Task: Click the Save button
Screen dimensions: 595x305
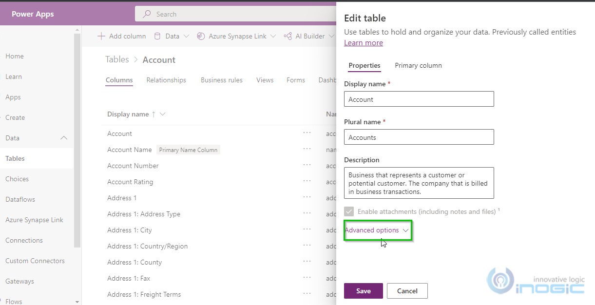Action: (x=364, y=291)
